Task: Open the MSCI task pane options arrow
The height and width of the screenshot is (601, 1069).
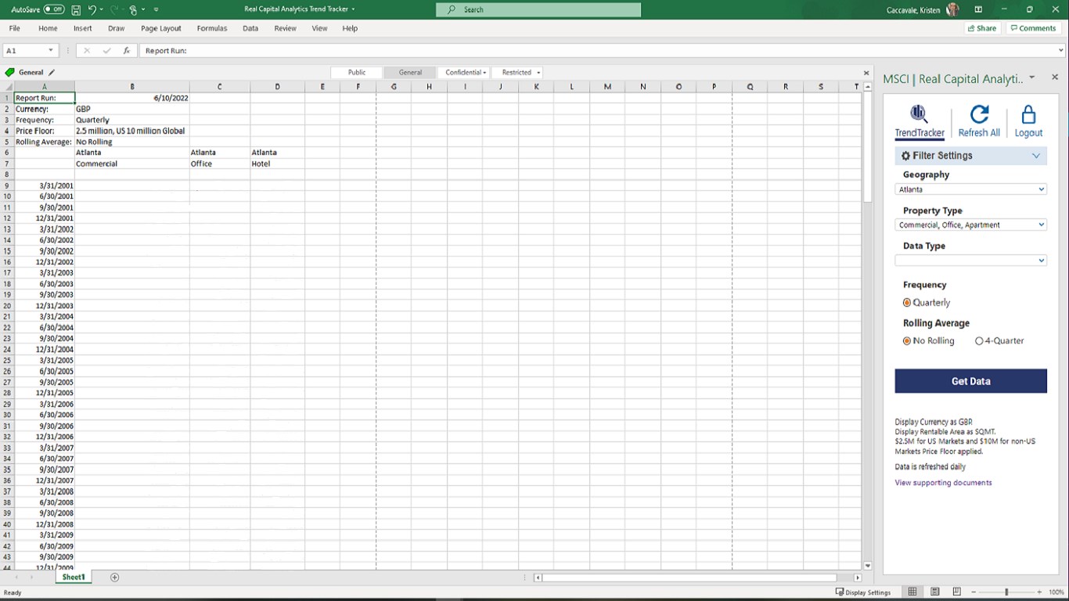Action: (1032, 77)
